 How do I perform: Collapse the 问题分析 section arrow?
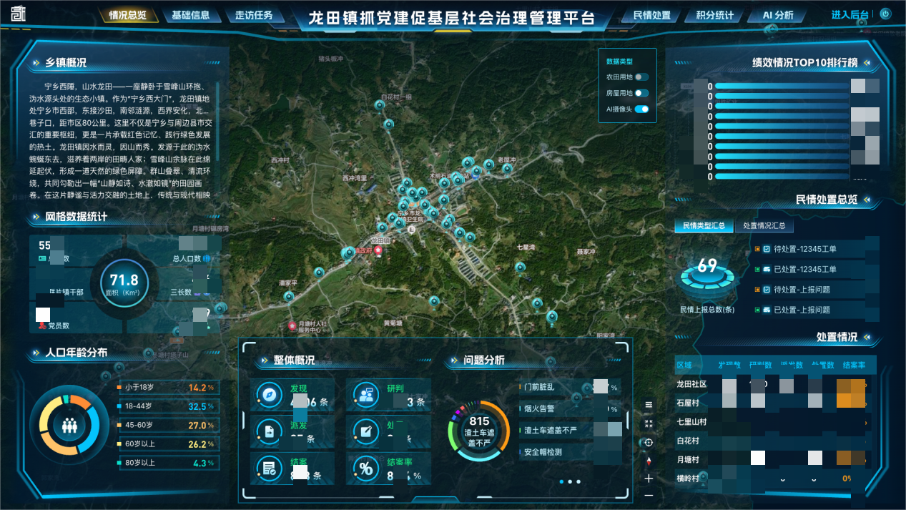coord(451,361)
